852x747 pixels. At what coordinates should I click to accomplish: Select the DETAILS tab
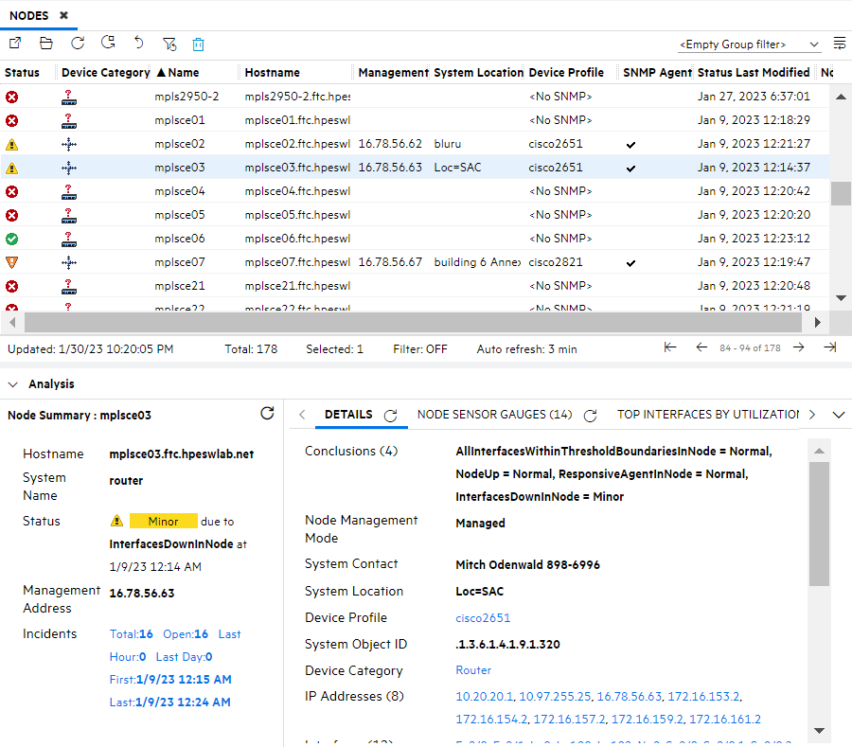[348, 414]
